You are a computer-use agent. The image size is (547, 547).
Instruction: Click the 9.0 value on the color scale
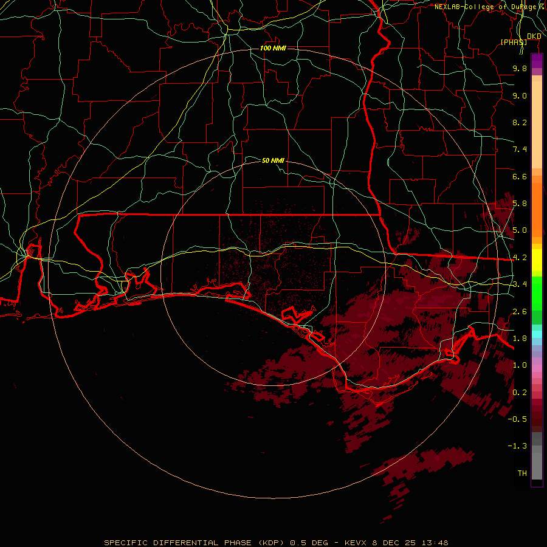[520, 95]
